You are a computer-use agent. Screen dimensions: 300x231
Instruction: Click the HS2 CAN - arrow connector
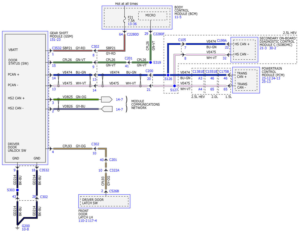tap(107, 109)
